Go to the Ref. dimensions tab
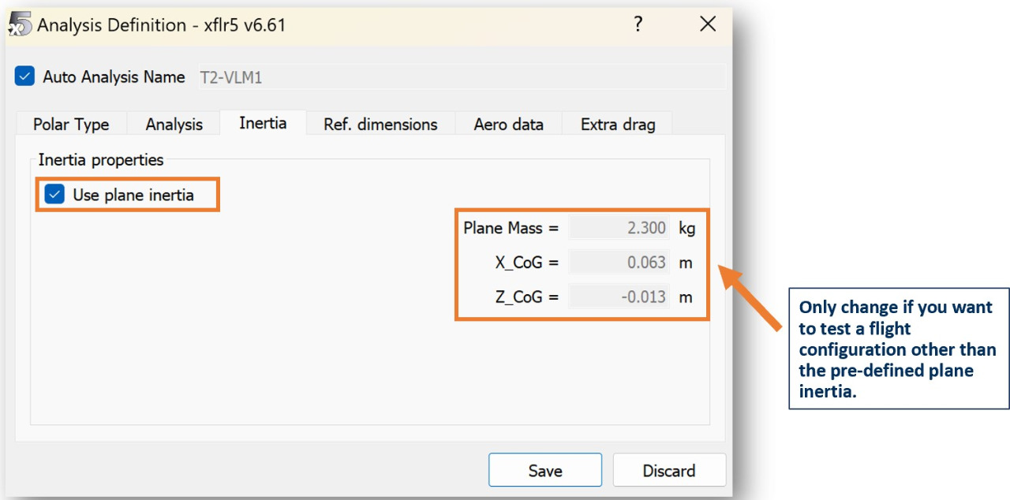The height and width of the screenshot is (500, 1010). click(380, 125)
